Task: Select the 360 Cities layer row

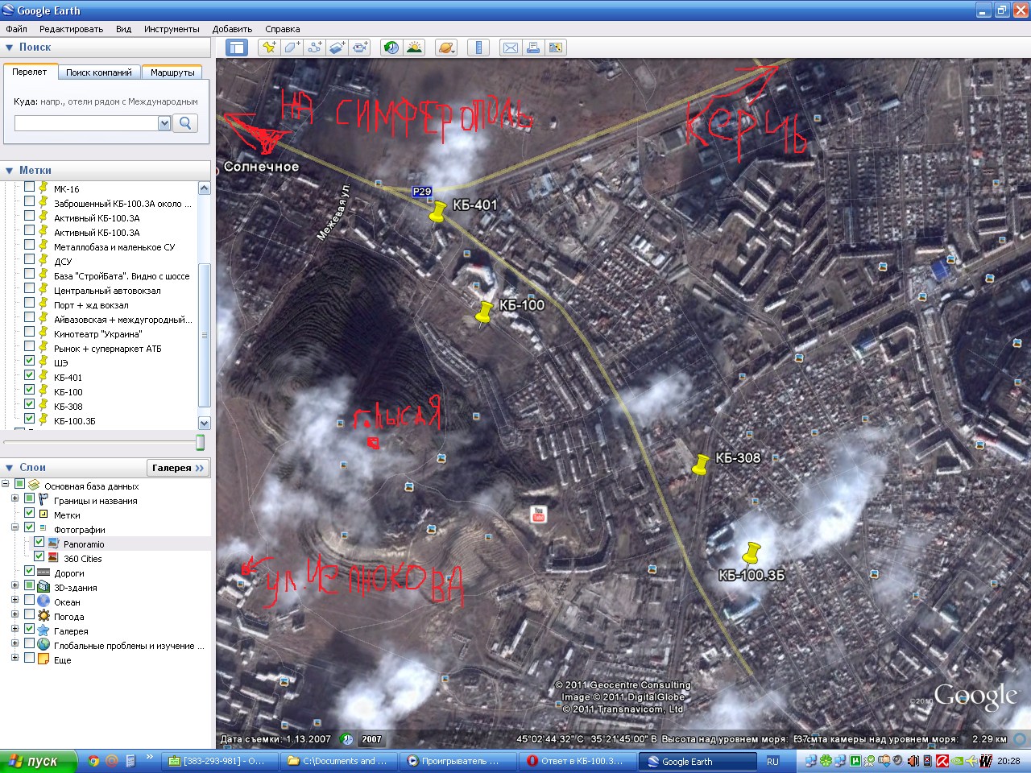Action: pyautogui.click(x=82, y=558)
